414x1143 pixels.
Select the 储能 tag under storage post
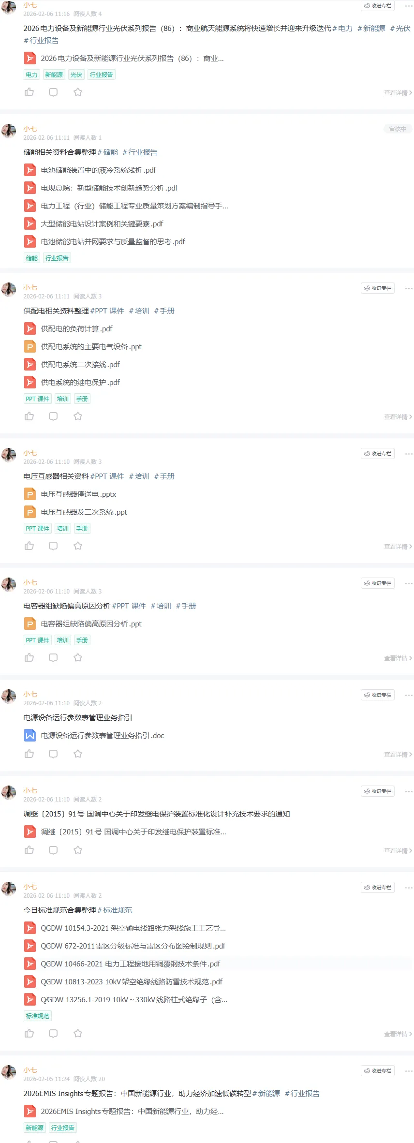click(32, 258)
